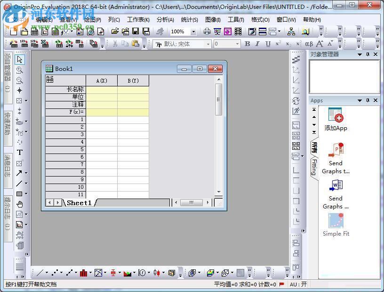Create a new workbook from the toolbar
The height and width of the screenshot is (292, 384).
35,31
